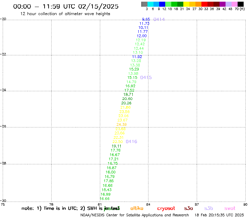Click the altika satellite legend label
The width and height of the screenshot is (248, 218).
click(137, 208)
